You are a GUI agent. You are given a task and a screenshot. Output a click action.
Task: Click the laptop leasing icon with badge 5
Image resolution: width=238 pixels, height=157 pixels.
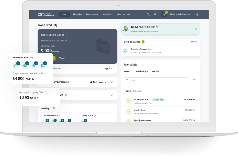[x=43, y=65]
